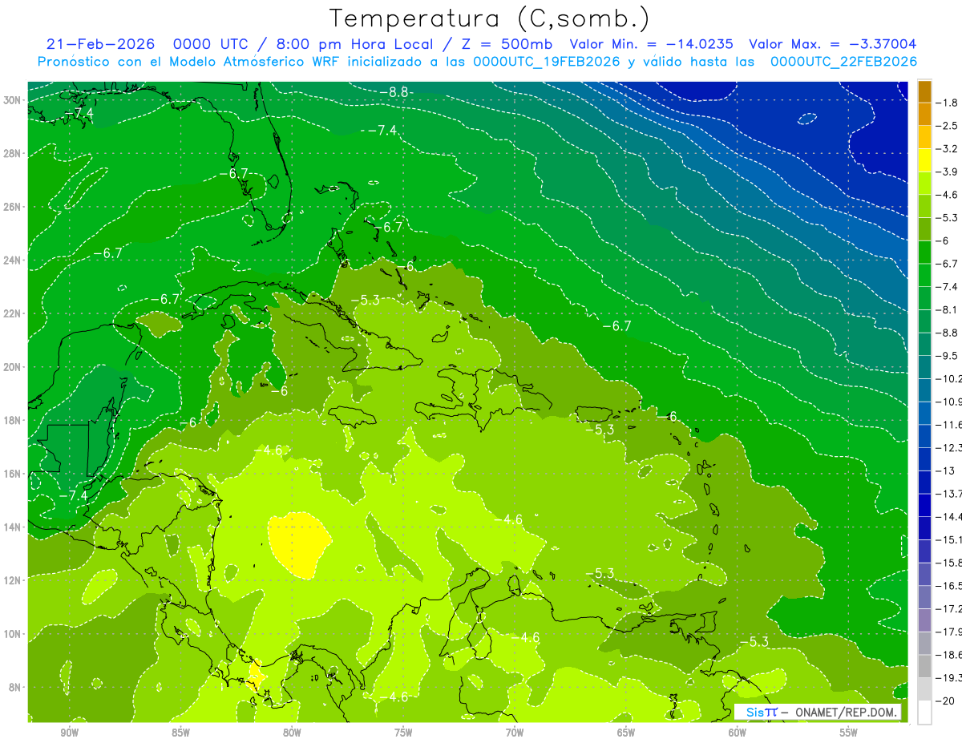Image resolution: width=962 pixels, height=743 pixels.
Task: Select the white swatch below -20 in legend
Action: 924,713
